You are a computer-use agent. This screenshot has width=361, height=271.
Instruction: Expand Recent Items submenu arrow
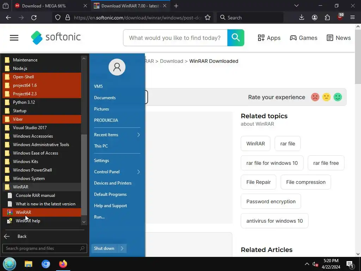[x=139, y=135]
